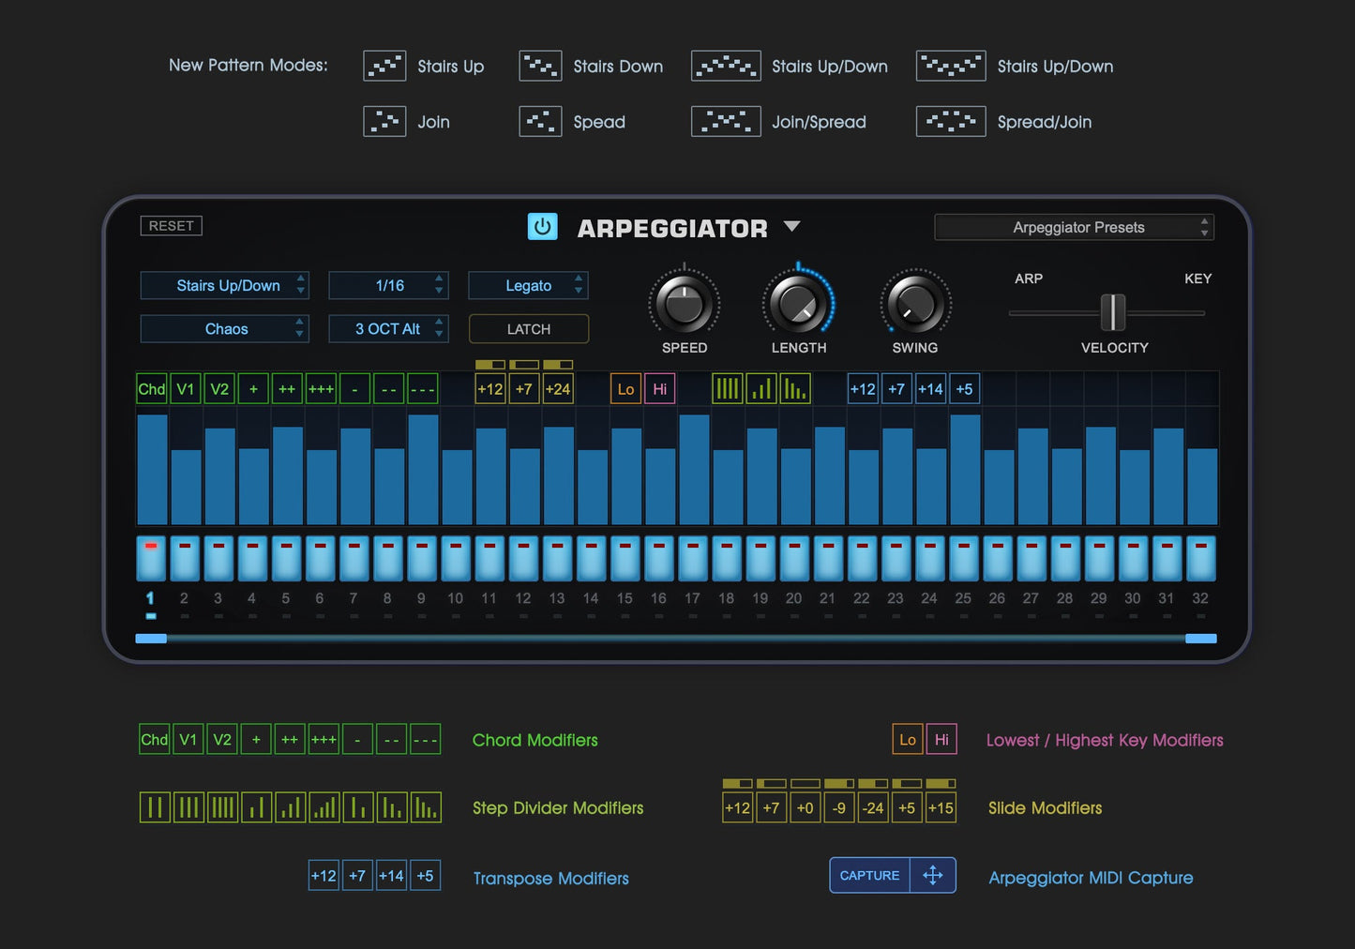Click the RESET button
Viewport: 1355px width, 949px height.
point(171,225)
